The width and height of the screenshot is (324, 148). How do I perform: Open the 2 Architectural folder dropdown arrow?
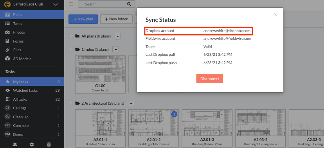131,103
